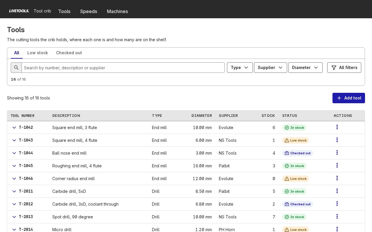Click 'Carbide drill, 3xD, coolant through'
The height and width of the screenshot is (232, 372).
point(85,204)
